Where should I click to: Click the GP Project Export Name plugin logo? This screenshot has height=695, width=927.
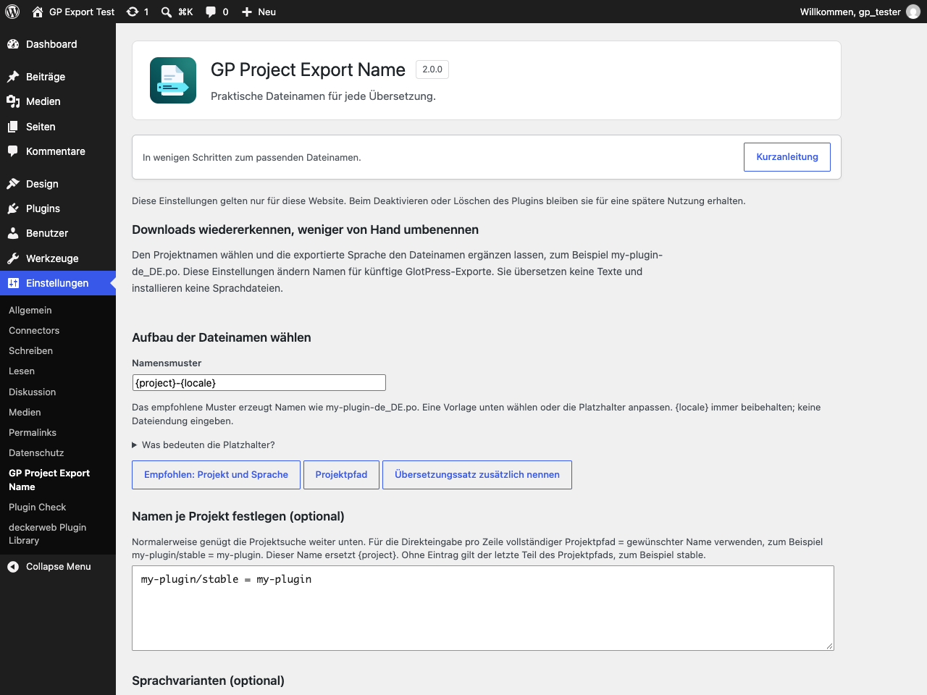coord(173,80)
